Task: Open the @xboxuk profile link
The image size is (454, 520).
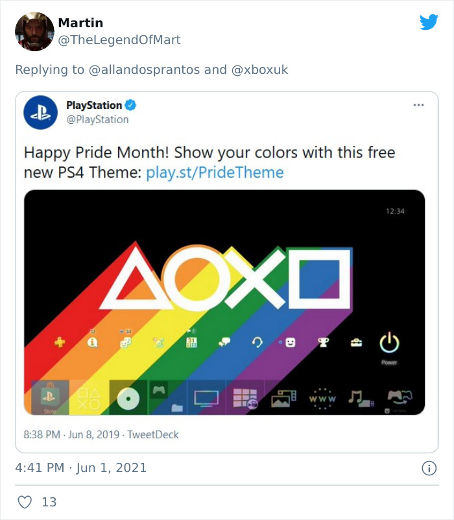Action: point(262,67)
